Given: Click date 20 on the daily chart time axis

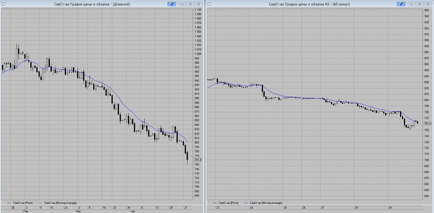Looking at the screenshot, I should (171, 207).
